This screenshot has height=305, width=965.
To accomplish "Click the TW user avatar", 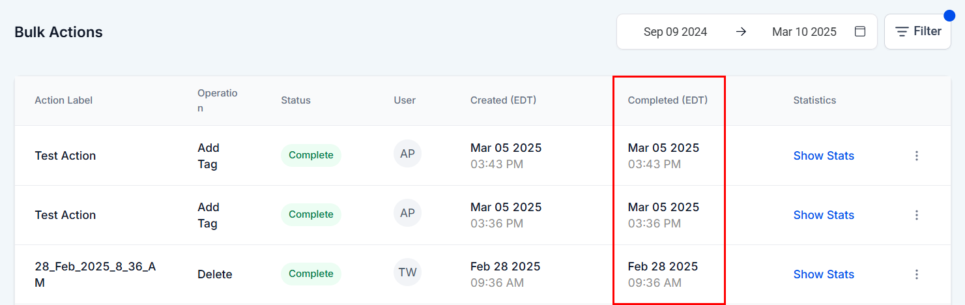I will tap(407, 273).
